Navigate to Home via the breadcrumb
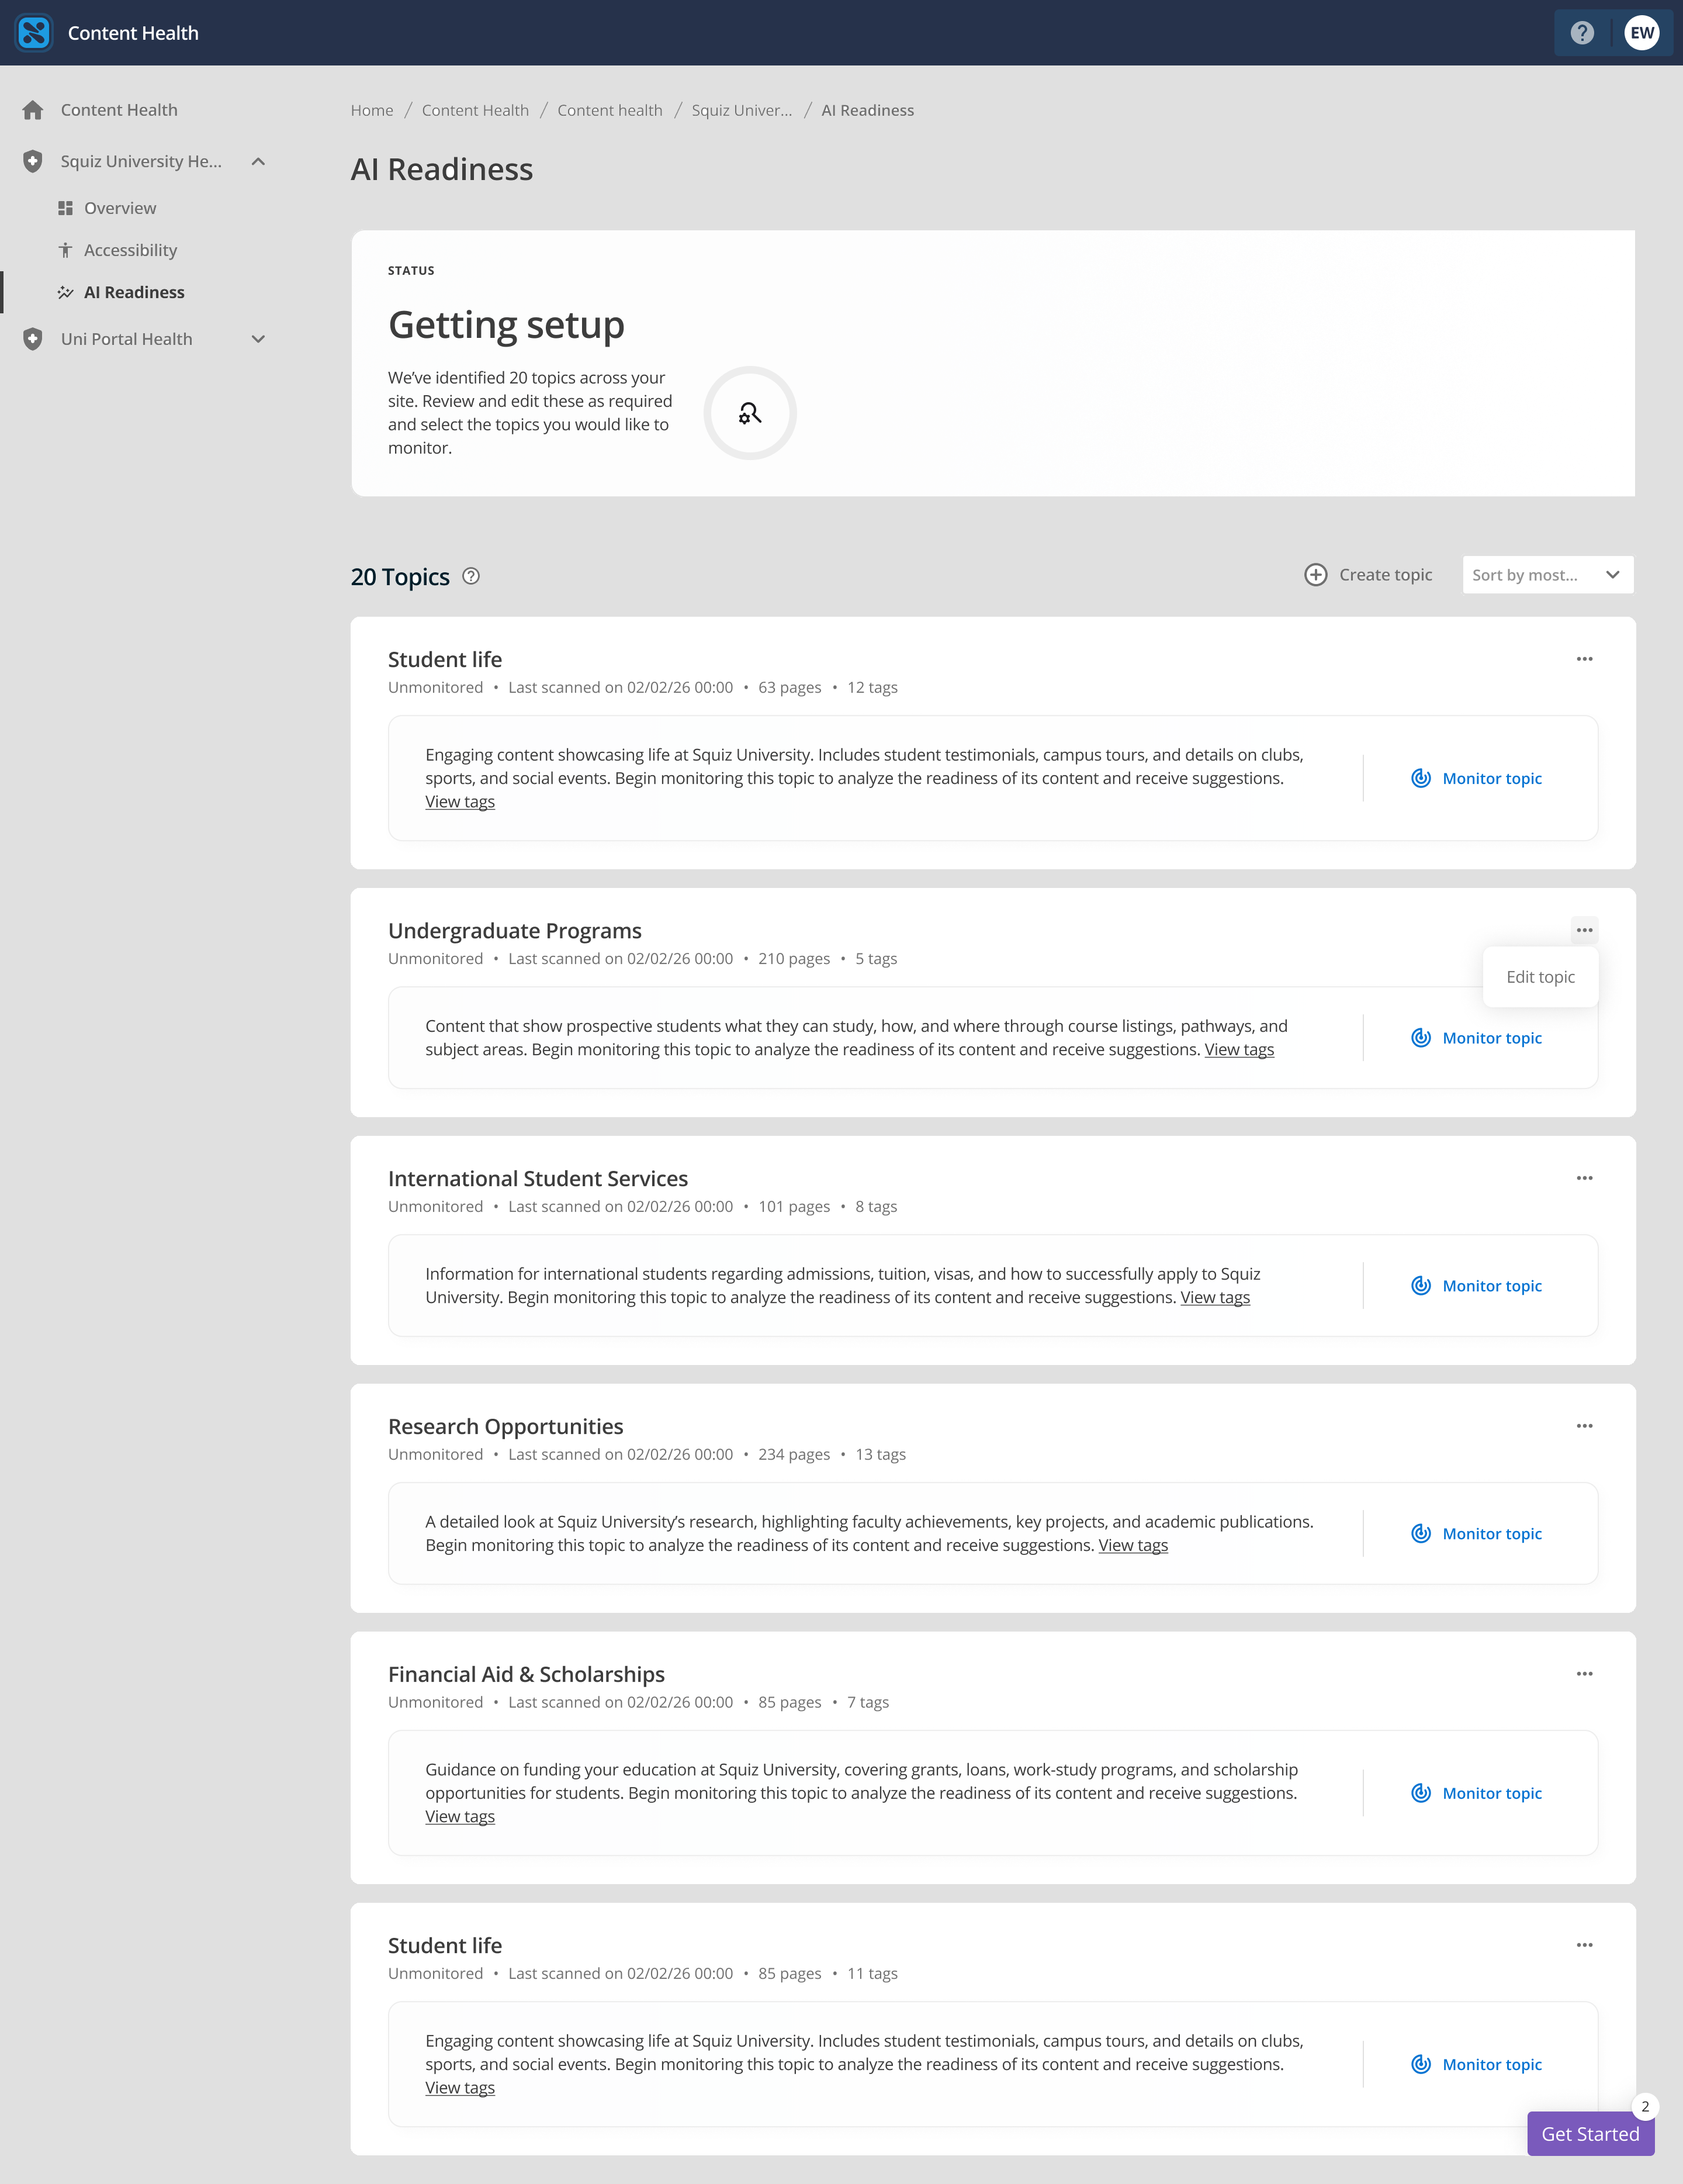The image size is (1683, 2184). pyautogui.click(x=370, y=110)
